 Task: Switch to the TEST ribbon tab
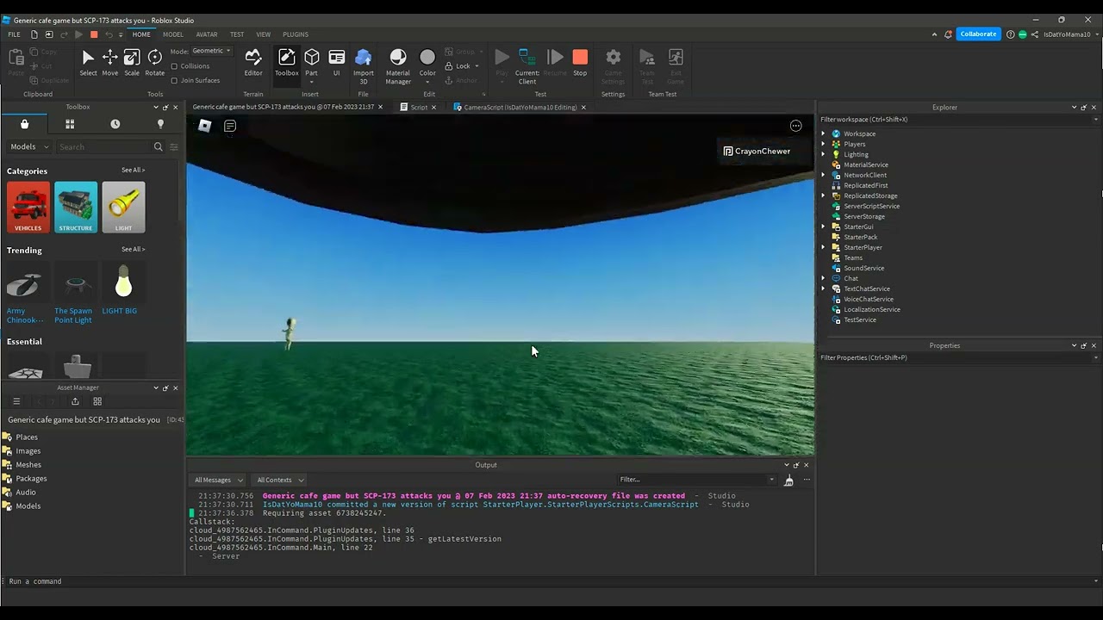point(237,34)
